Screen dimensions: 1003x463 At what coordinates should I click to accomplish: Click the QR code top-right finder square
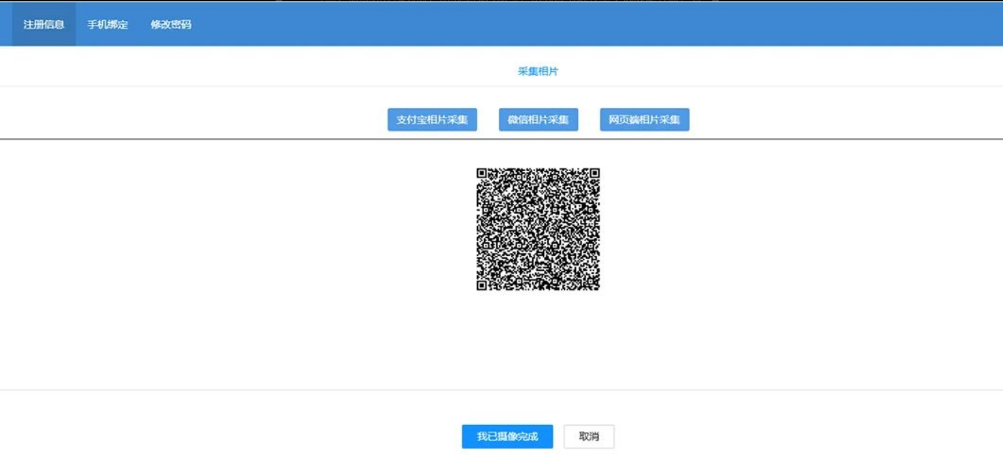point(594,173)
